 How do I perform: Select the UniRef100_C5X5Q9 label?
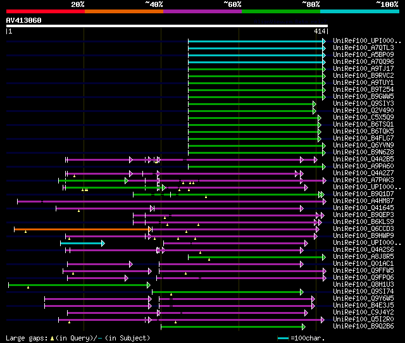click(363, 118)
